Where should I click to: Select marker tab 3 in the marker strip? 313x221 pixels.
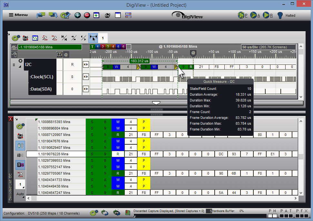[108, 47]
